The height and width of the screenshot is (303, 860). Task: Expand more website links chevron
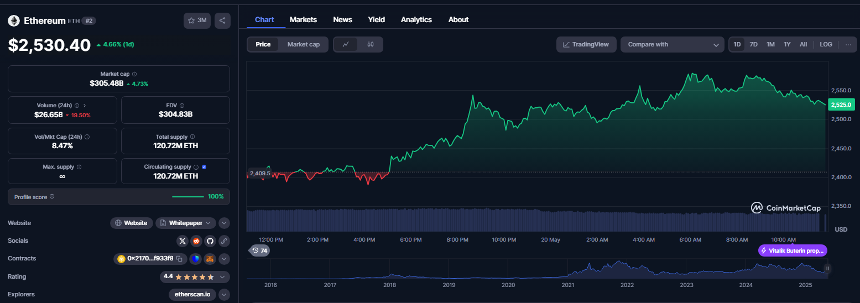[224, 223]
